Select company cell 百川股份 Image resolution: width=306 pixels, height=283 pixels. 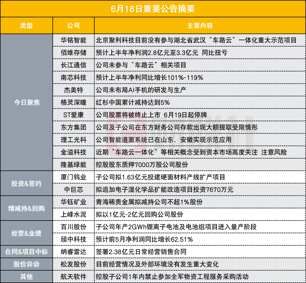pos(74,227)
